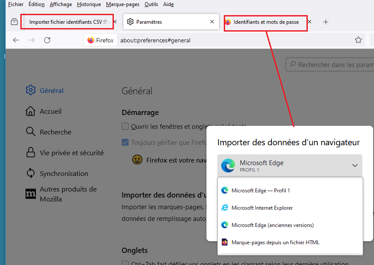Click Importer des données d'un navigateur dialog title
The height and width of the screenshot is (265, 374).
(x=288, y=142)
